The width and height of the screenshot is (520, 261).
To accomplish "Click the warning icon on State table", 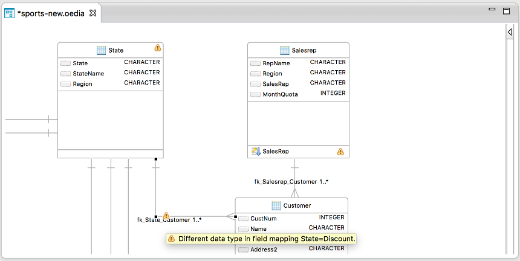I will tap(158, 48).
